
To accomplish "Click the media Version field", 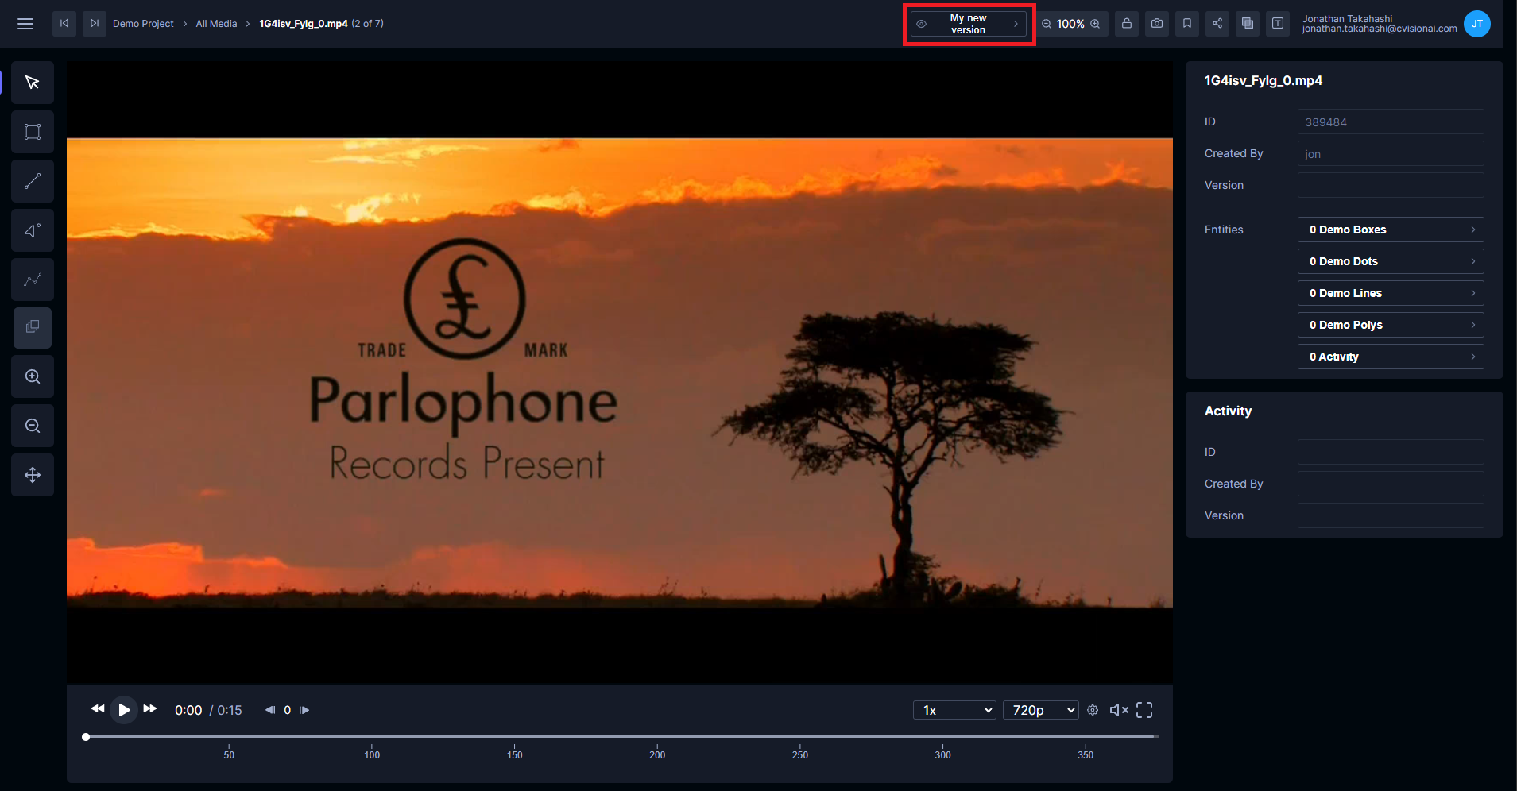I will [x=1391, y=185].
